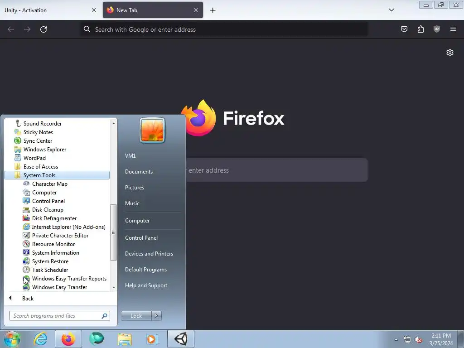Launch Disk Cleanup
Viewport: 464px width, 348px height.
coord(48,209)
